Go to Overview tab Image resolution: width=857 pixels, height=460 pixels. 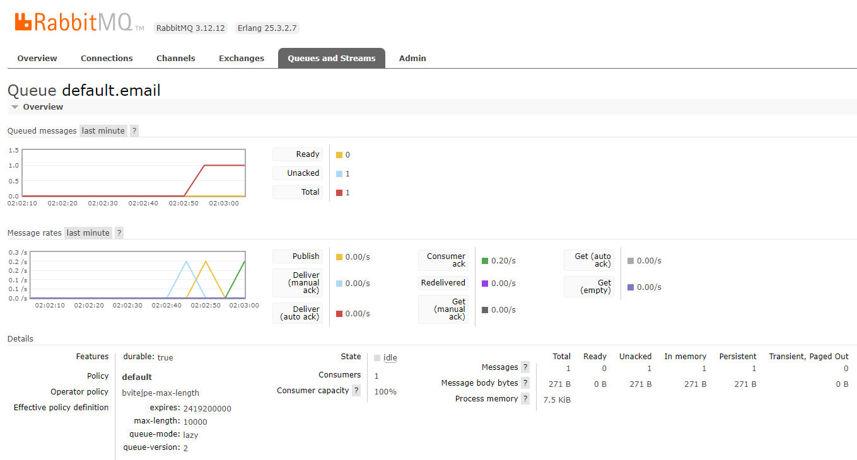point(37,58)
